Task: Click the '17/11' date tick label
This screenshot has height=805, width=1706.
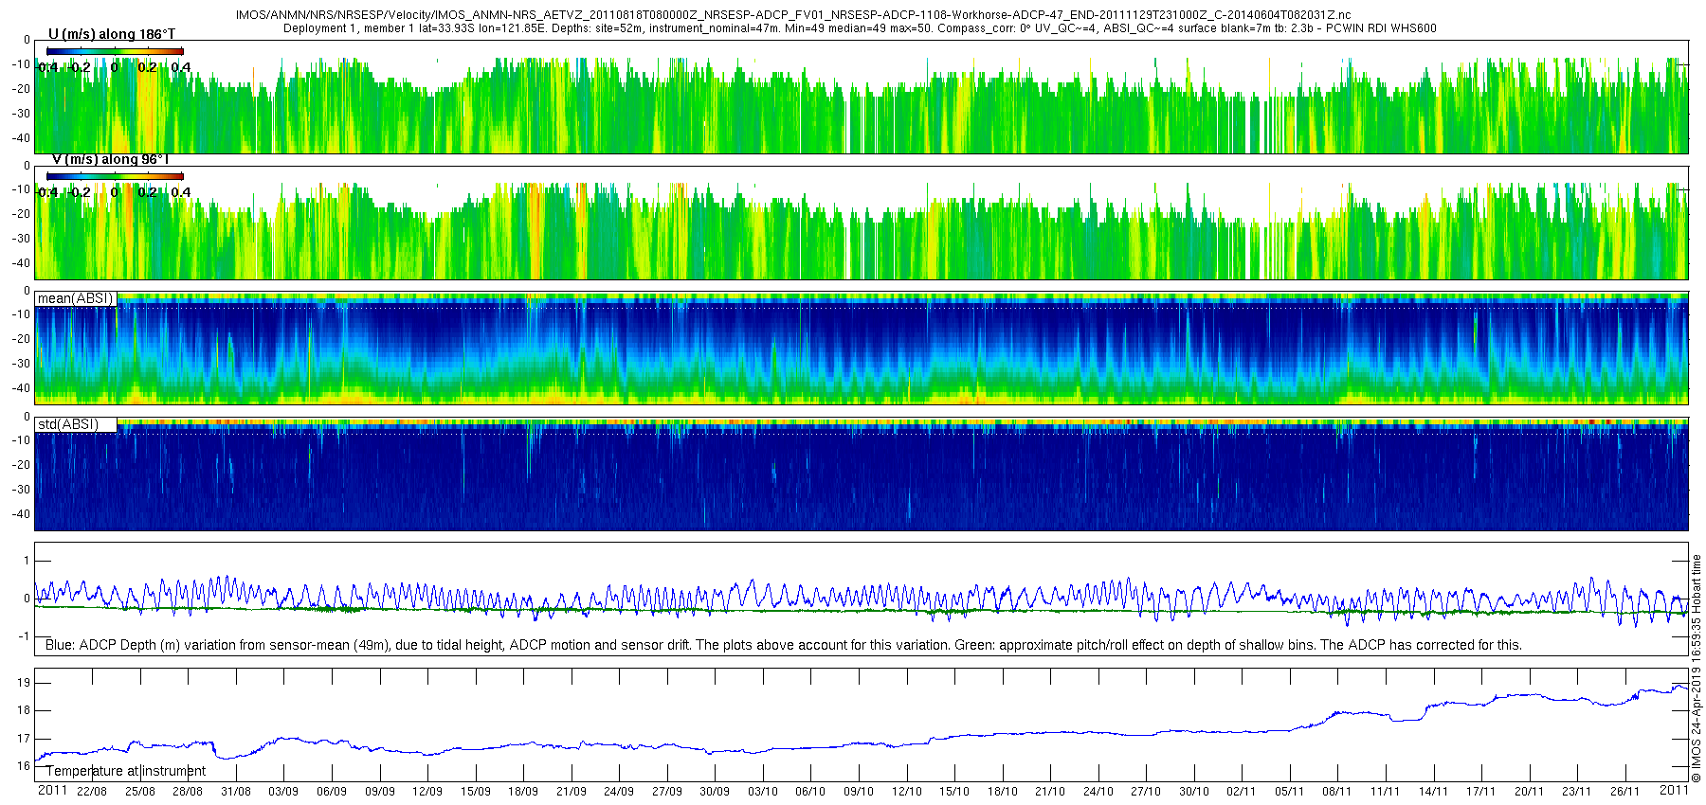Action: click(x=1481, y=792)
